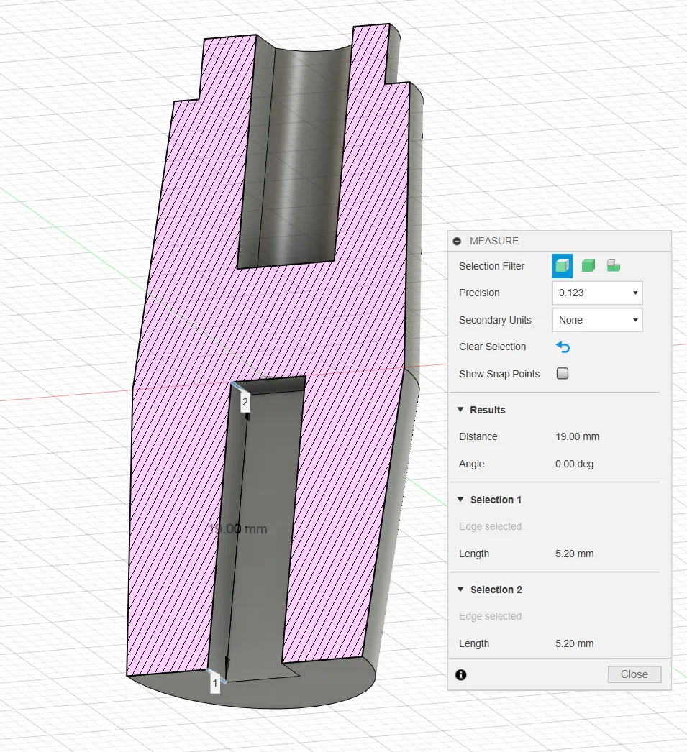Choose the body selection filter icon
This screenshot has width=687, height=752.
tap(588, 266)
